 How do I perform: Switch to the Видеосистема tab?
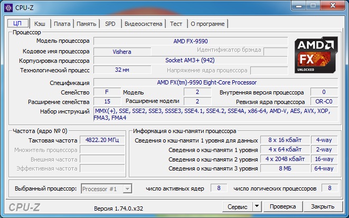click(x=143, y=24)
